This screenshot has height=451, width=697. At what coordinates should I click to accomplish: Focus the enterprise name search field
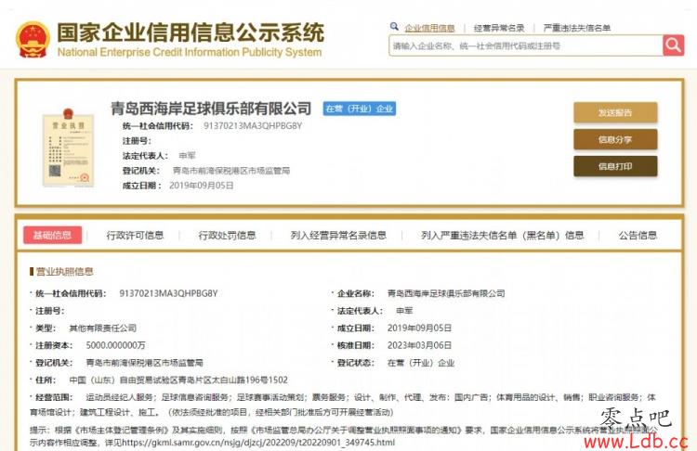[x=525, y=45]
